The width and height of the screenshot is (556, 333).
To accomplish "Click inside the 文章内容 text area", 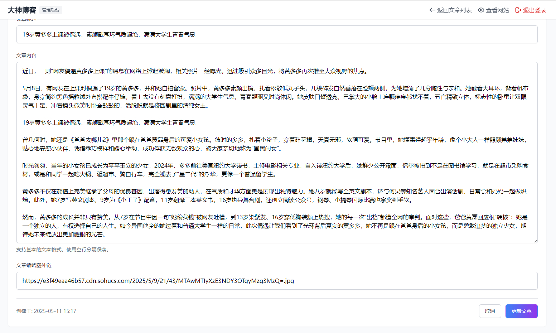I will [251, 150].
